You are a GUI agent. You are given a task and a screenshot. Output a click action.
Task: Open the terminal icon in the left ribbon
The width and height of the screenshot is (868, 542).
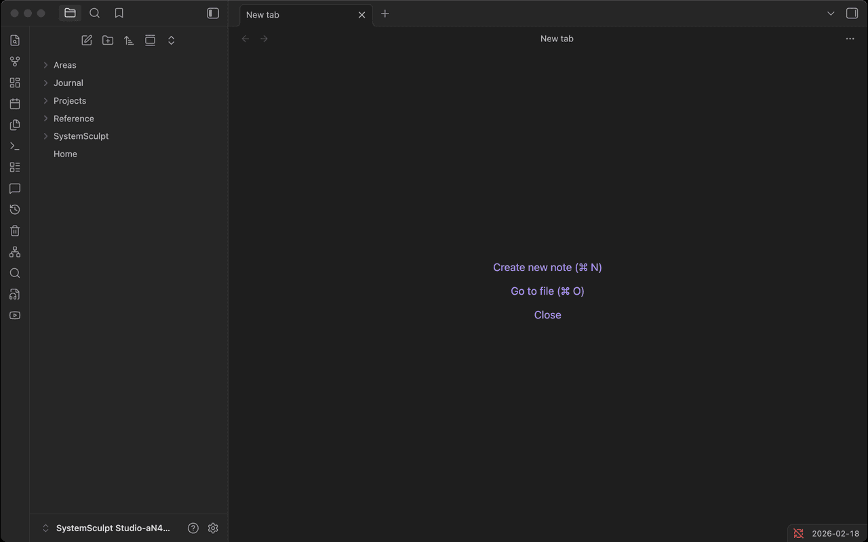[14, 146]
